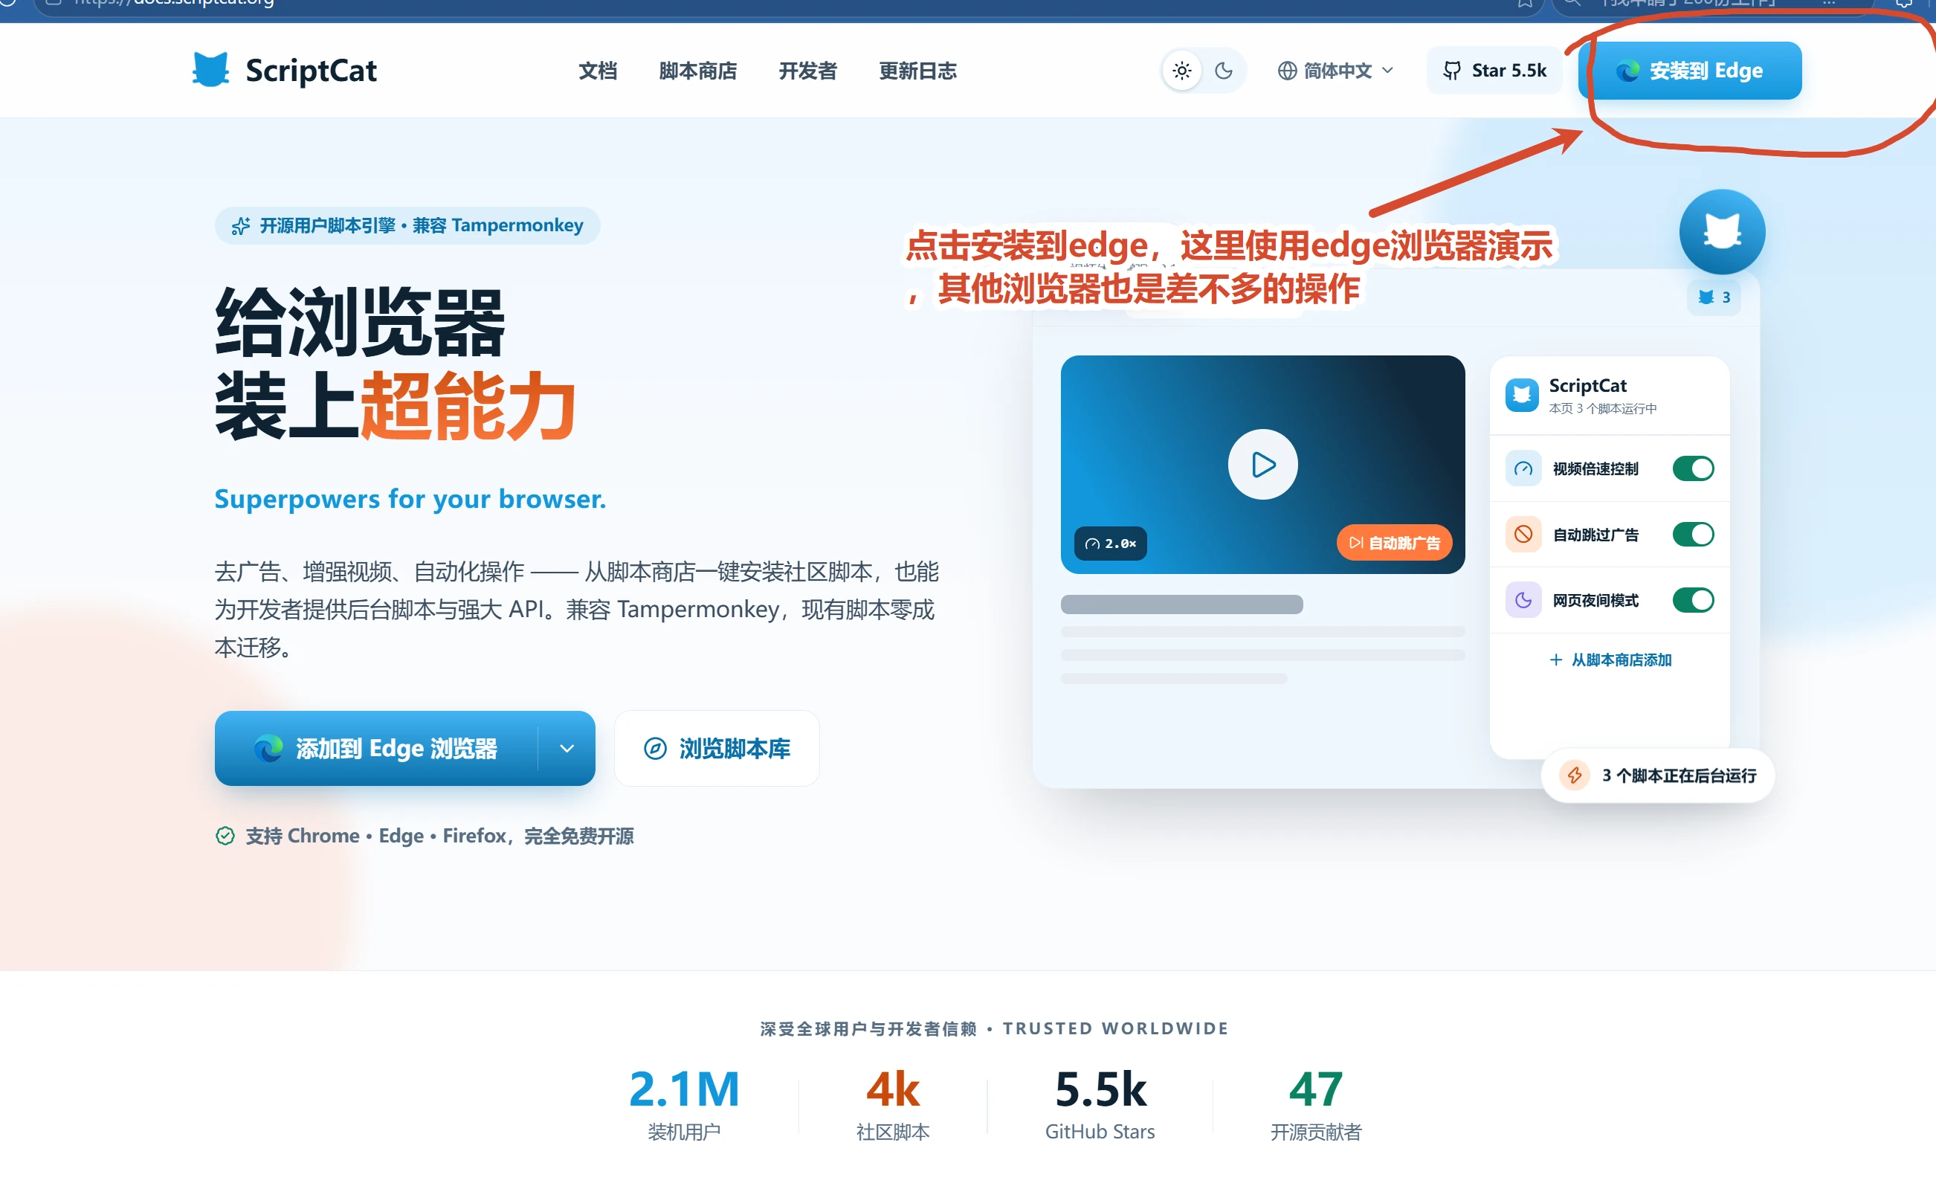Click the large round ScriptCat extension icon
This screenshot has width=1936, height=1183.
coord(1723,232)
